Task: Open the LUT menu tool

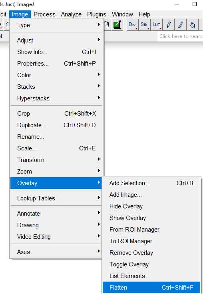Action: (156, 24)
